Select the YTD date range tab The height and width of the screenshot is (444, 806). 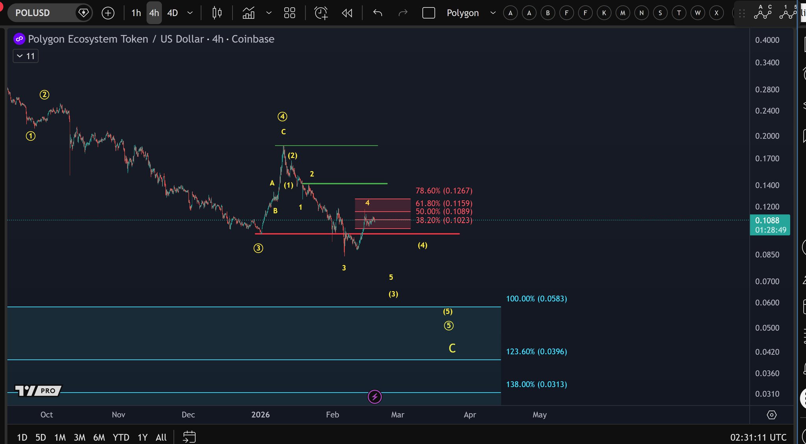pos(121,437)
